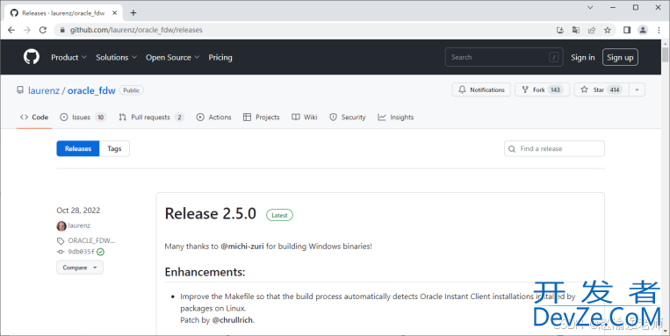
Task: Open commit 9db035f
Action: [81, 252]
